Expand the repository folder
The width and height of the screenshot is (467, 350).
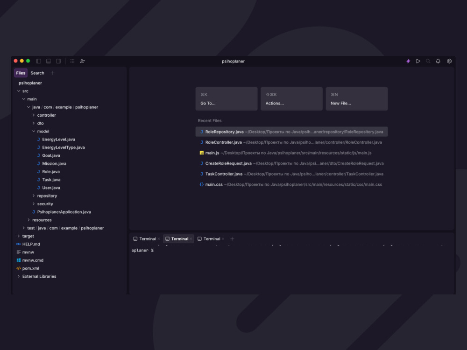pos(34,196)
